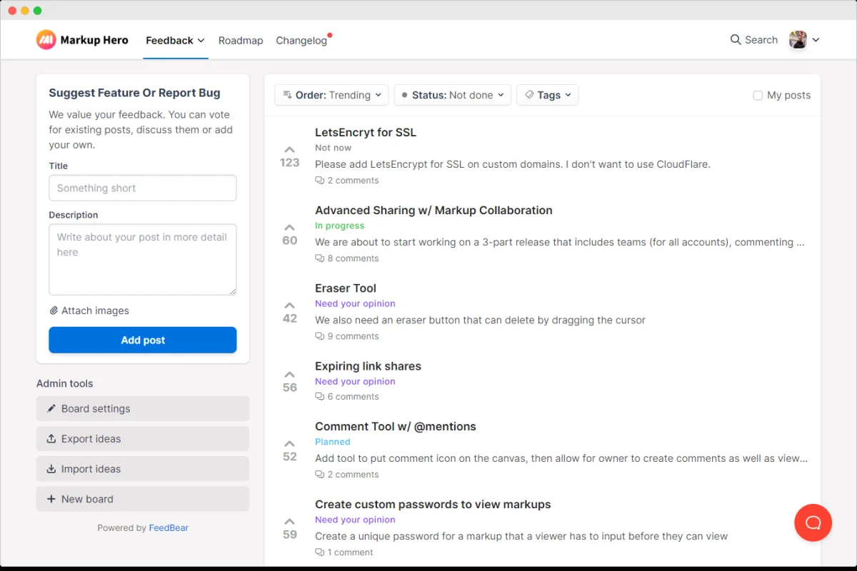Focus the Title input field
Screen dimensions: 857x571
143,188
